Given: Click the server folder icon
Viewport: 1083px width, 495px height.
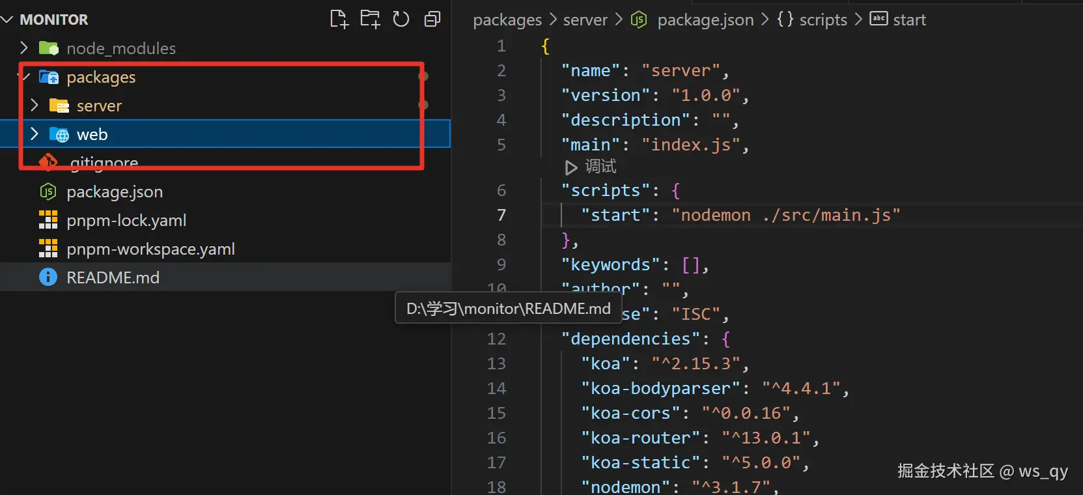Looking at the screenshot, I should pos(59,106).
